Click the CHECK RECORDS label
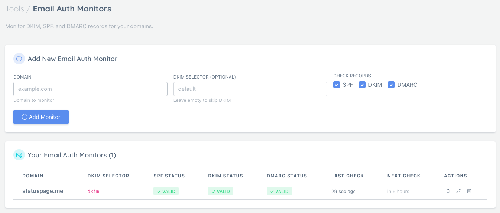Screen dimensions: 500x213 click(x=352, y=76)
